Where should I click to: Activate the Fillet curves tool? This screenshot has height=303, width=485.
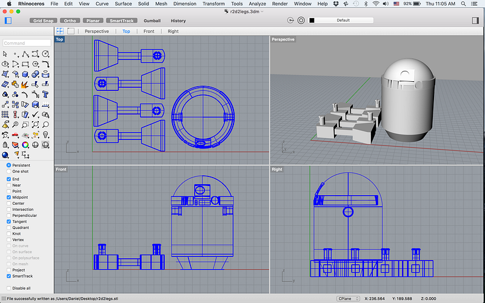point(45,64)
